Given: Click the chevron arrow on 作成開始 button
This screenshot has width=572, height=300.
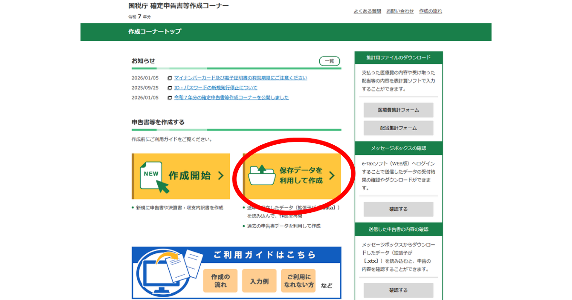Looking at the screenshot, I should (x=221, y=176).
